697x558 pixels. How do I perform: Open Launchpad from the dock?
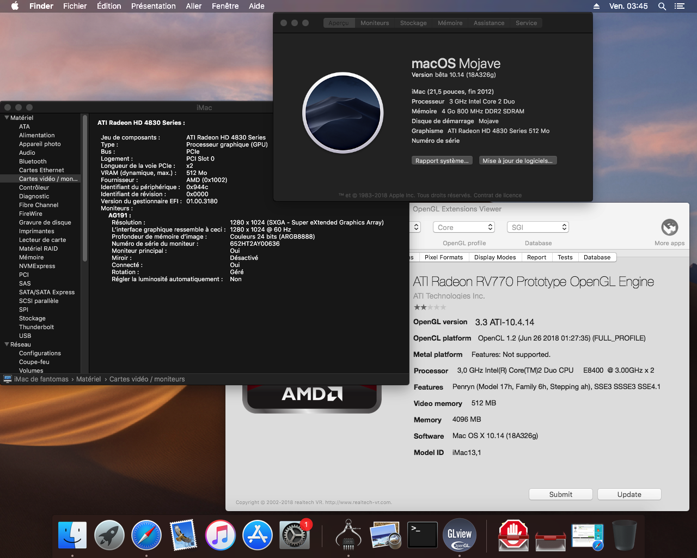pyautogui.click(x=109, y=535)
